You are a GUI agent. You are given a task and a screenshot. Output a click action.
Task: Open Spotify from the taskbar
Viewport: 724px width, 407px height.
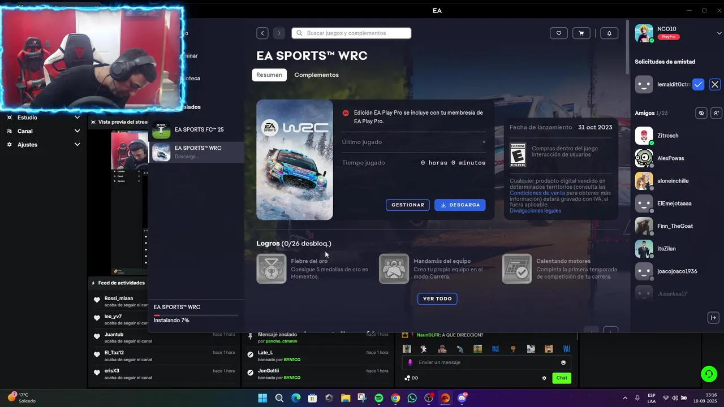[379, 398]
